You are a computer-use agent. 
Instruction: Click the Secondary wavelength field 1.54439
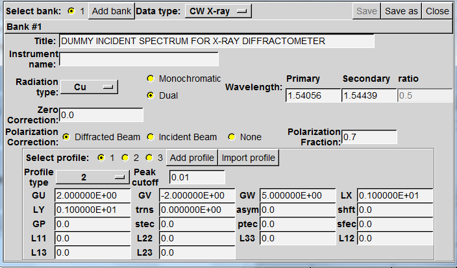click(x=369, y=95)
